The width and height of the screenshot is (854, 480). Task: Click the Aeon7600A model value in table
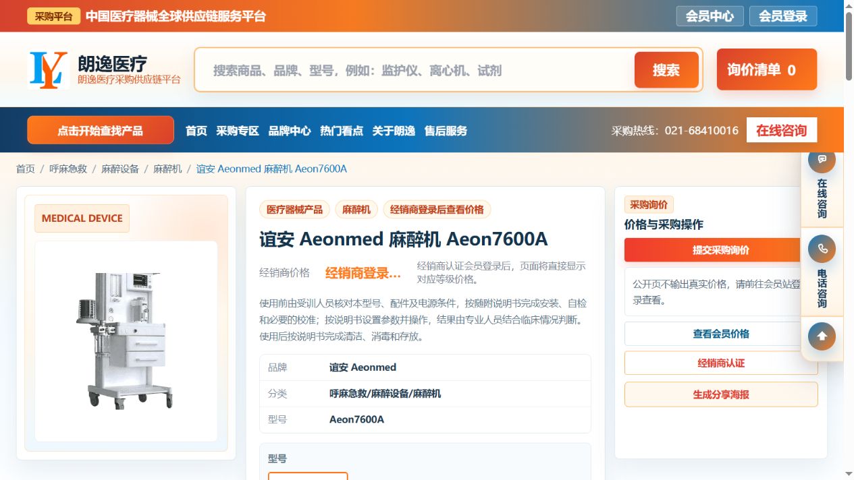coord(356,419)
